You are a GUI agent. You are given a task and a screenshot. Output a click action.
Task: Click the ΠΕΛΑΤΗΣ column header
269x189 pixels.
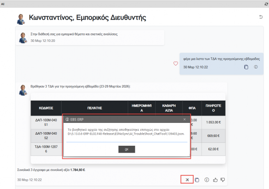pos(95,108)
